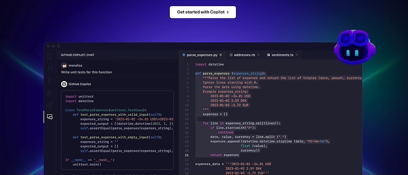Click the expenses.append line in the editor

click(270, 142)
